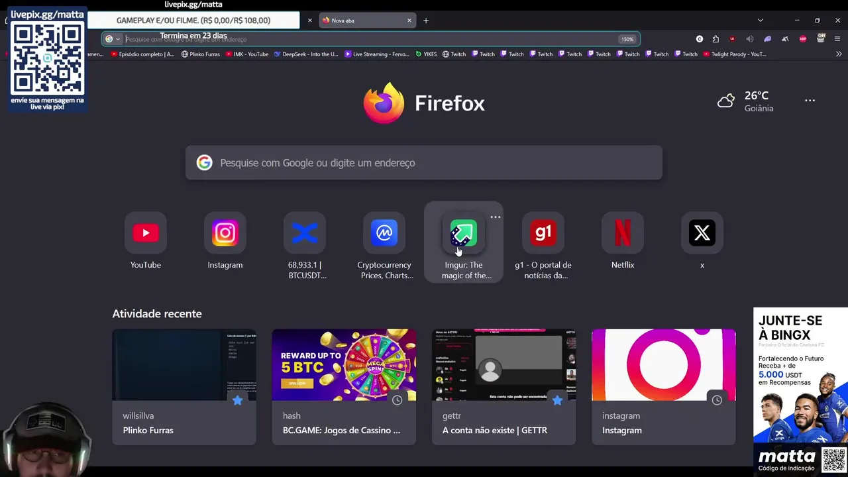Click the 150% zoom level badge

pos(627,39)
